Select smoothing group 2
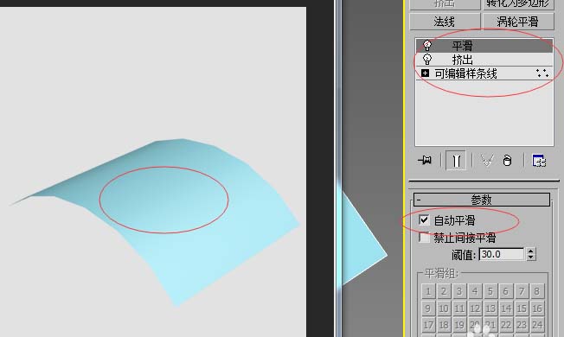This screenshot has height=337, width=564. 444,291
